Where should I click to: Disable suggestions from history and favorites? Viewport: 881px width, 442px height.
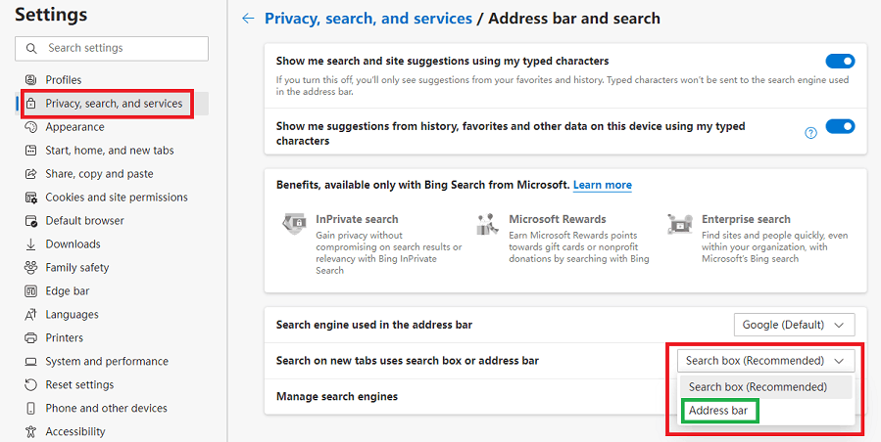(x=840, y=126)
